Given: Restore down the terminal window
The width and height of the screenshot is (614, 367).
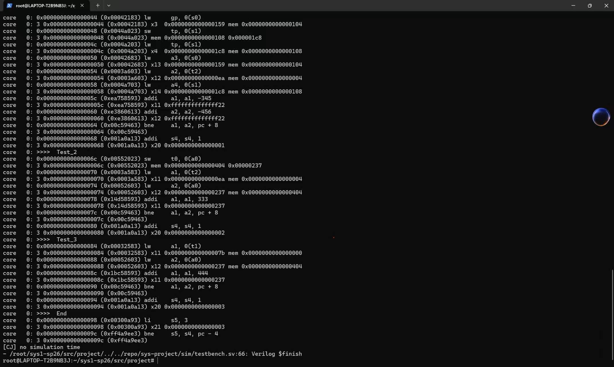Looking at the screenshot, I should pyautogui.click(x=590, y=5).
